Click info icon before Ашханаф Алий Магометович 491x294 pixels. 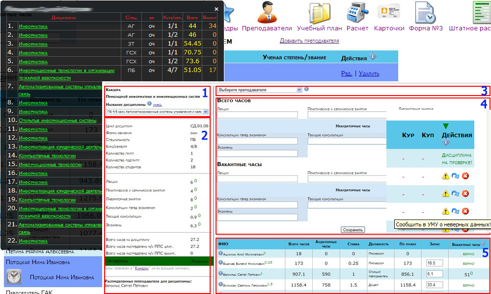click(220, 254)
